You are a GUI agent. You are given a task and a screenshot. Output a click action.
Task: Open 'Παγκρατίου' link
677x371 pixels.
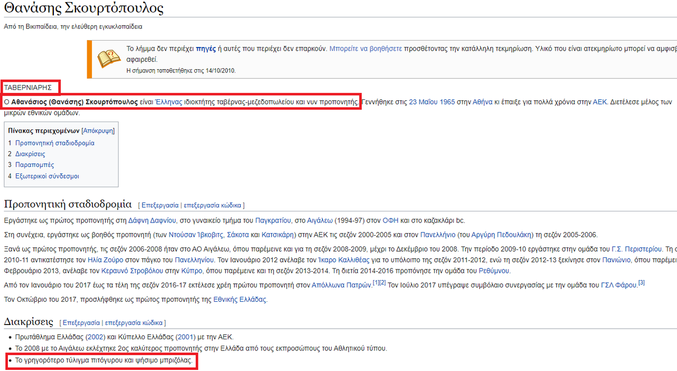pyautogui.click(x=273, y=220)
